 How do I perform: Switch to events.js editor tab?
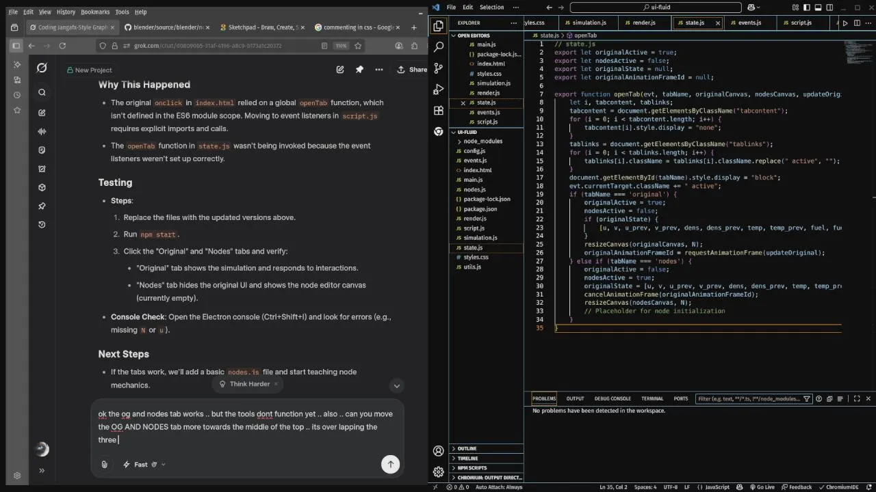coord(749,23)
